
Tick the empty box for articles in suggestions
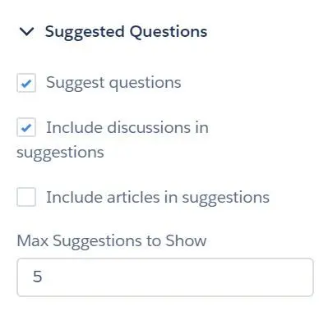26,197
